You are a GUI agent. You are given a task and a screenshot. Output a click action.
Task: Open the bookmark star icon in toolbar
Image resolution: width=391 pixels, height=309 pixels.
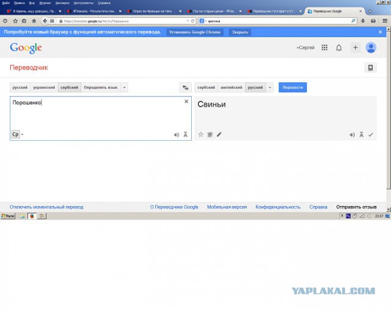click(x=15, y=21)
